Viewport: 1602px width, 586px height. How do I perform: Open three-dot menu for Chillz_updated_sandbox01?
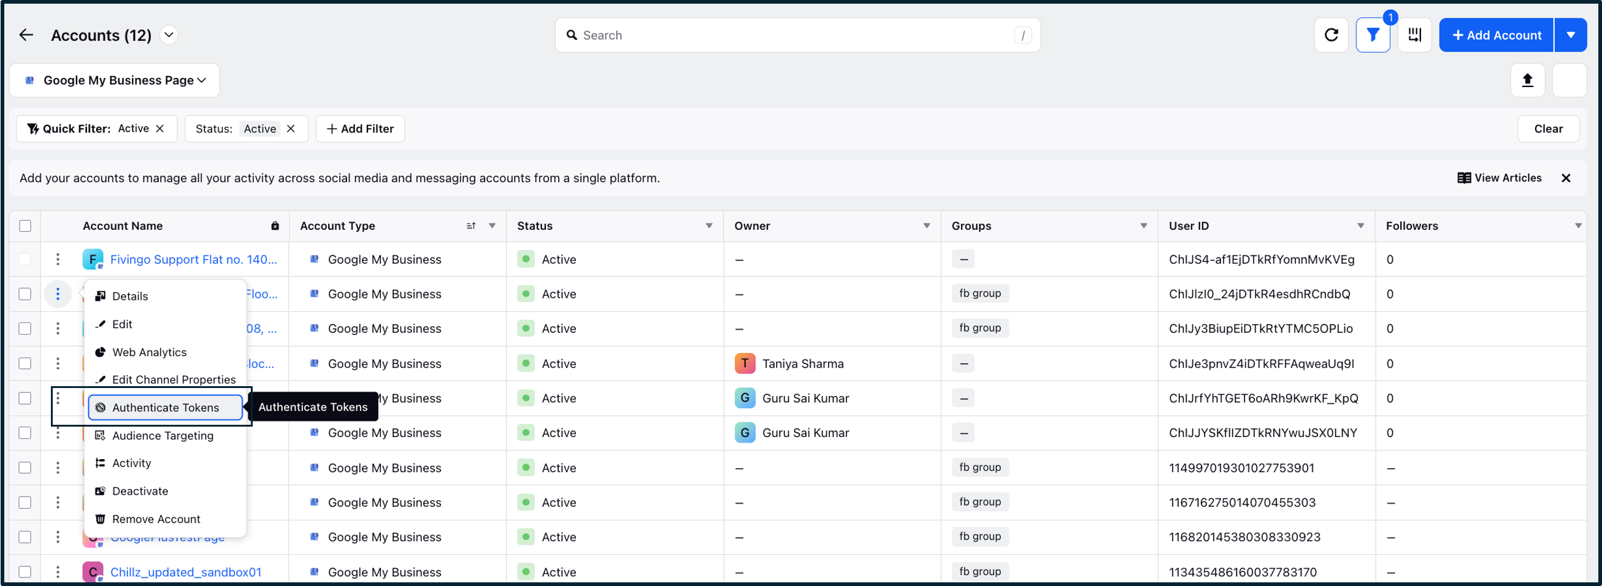click(58, 572)
